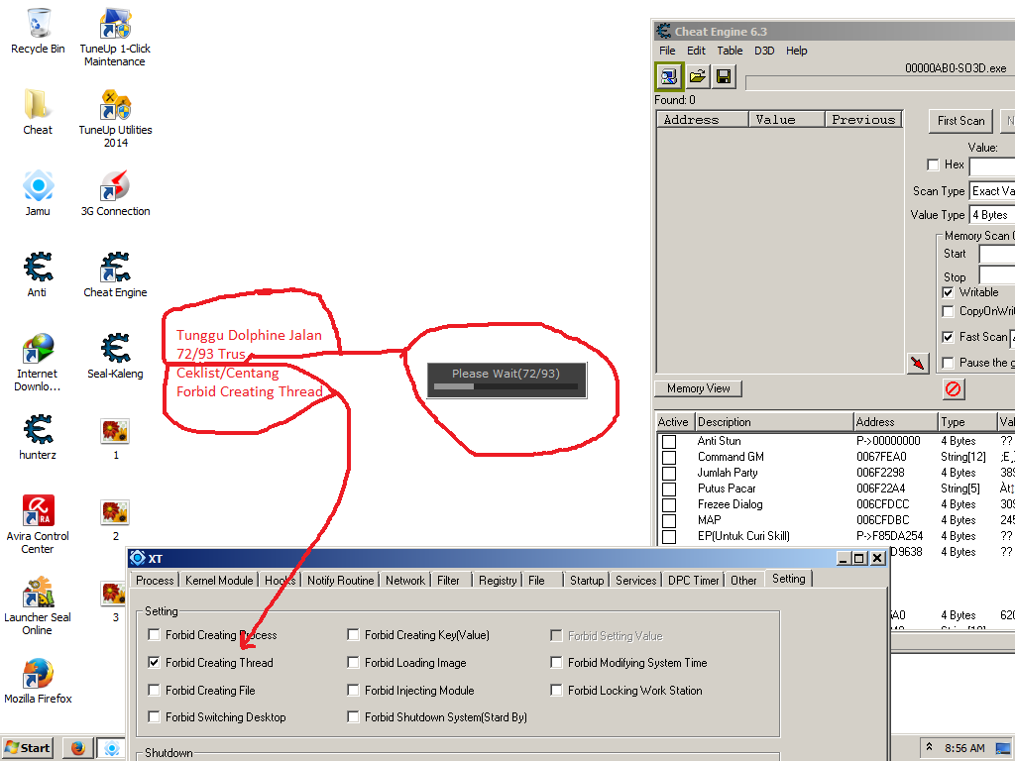Enable Forbid Creating Process checkbox
Viewport: 1015px width, 761px height.
[154, 635]
